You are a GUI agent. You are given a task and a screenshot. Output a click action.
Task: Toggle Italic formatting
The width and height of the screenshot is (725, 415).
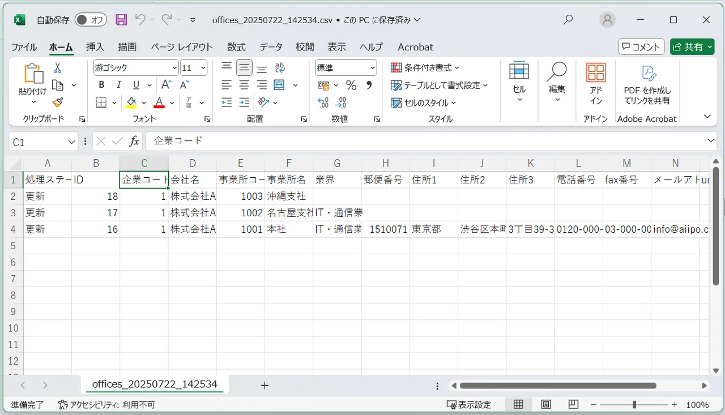pyautogui.click(x=119, y=85)
